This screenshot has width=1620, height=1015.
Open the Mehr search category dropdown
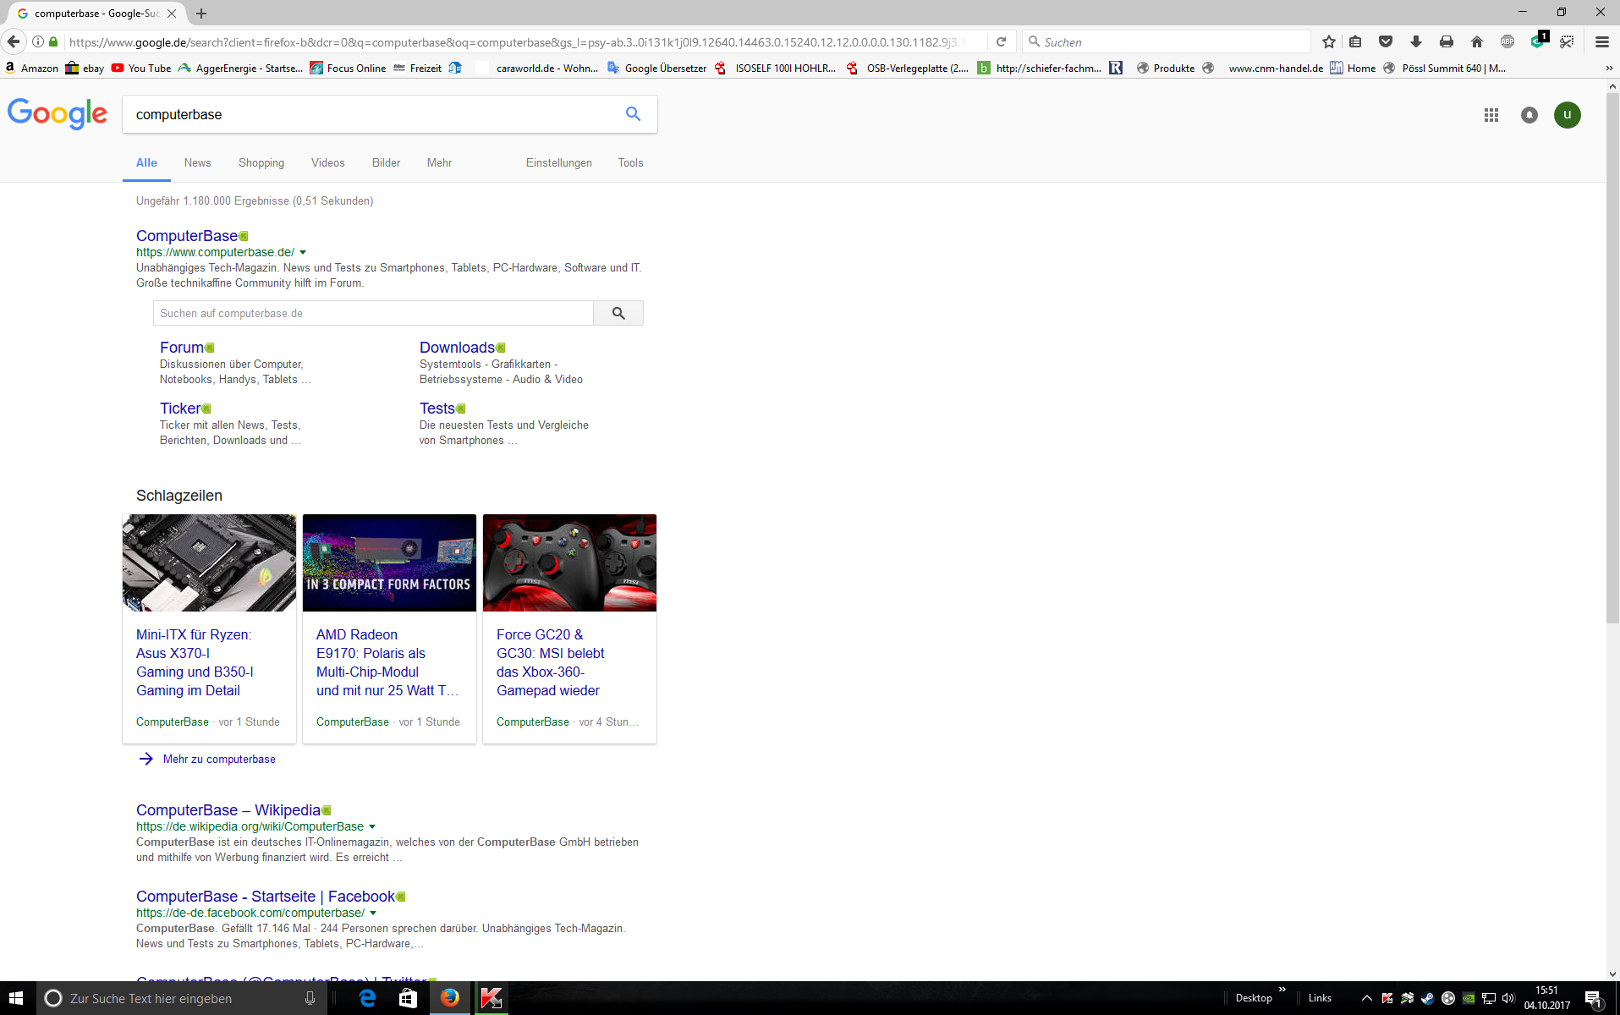coord(439,162)
